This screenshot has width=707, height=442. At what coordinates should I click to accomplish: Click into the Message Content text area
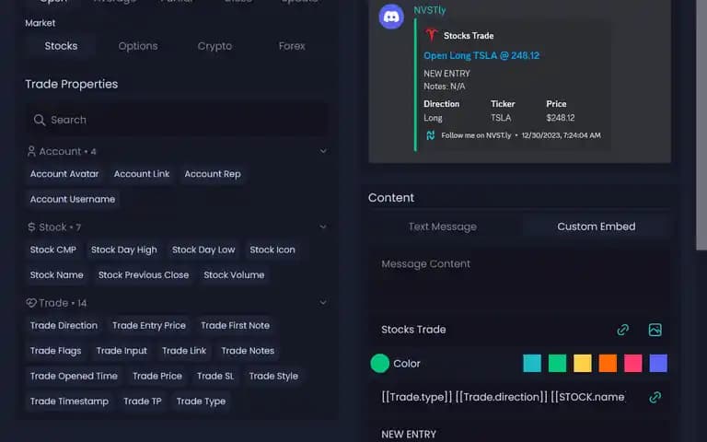pos(519,280)
